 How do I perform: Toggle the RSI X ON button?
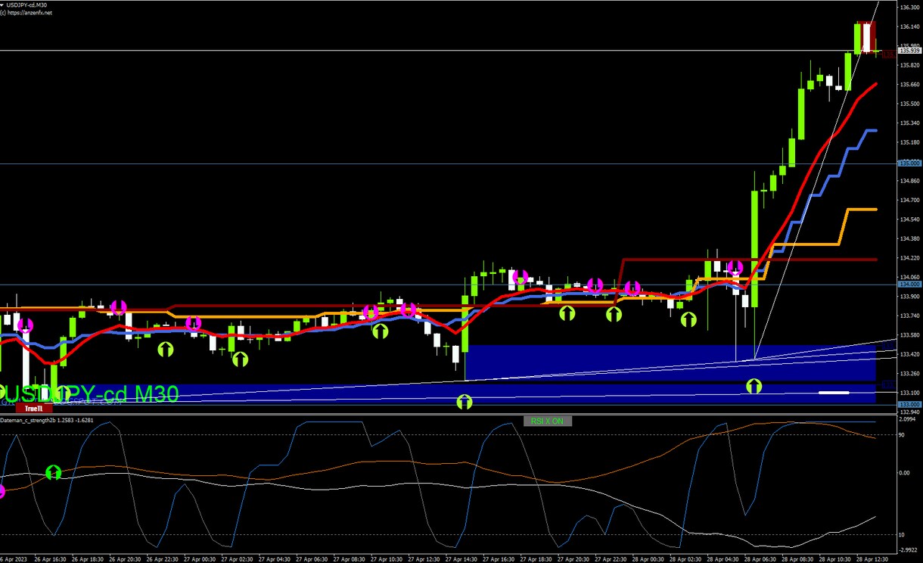point(548,421)
